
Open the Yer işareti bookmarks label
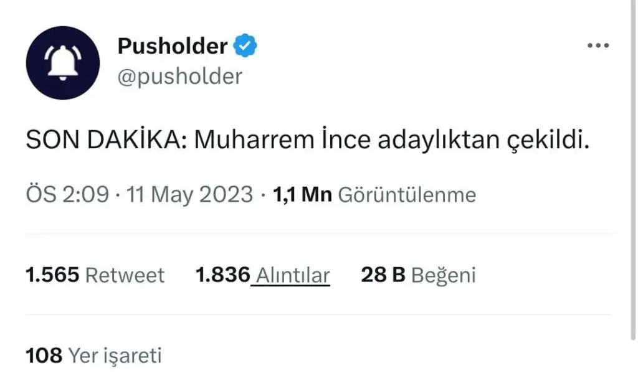(115, 355)
